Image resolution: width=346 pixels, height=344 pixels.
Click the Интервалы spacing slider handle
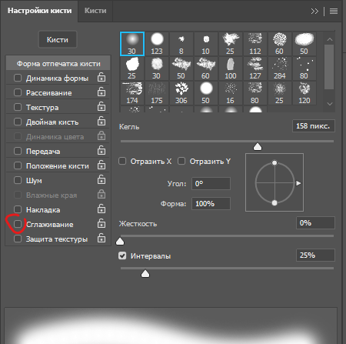point(145,274)
